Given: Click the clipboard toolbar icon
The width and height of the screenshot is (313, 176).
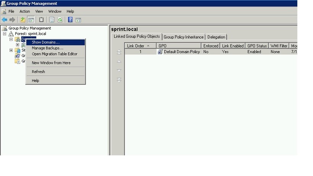Looking at the screenshot, I should [41, 20].
